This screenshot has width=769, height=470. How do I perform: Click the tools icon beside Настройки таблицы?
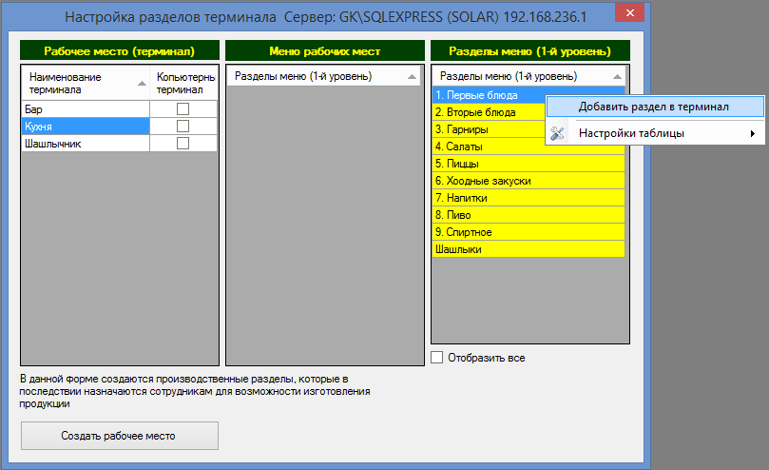(557, 133)
